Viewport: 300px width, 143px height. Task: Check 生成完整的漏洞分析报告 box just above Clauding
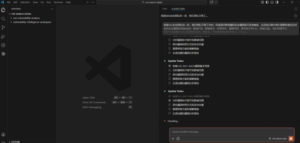[x=169, y=113]
